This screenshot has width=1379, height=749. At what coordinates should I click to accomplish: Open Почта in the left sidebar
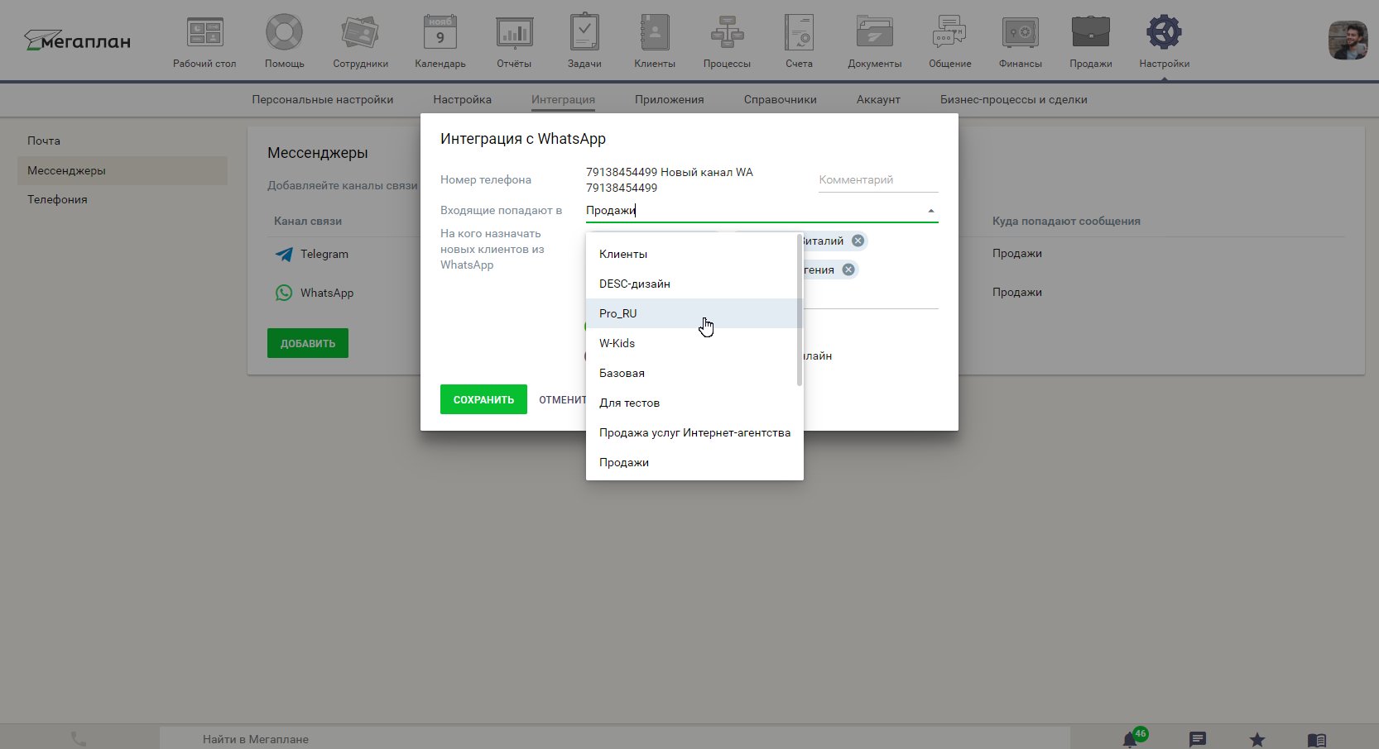(123, 141)
